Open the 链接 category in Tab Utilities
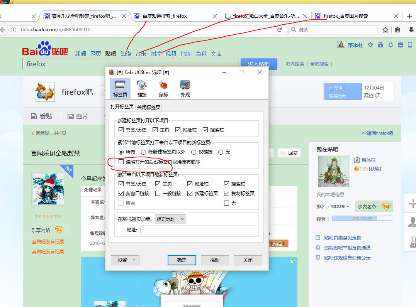416x307 pixels. (x=142, y=88)
